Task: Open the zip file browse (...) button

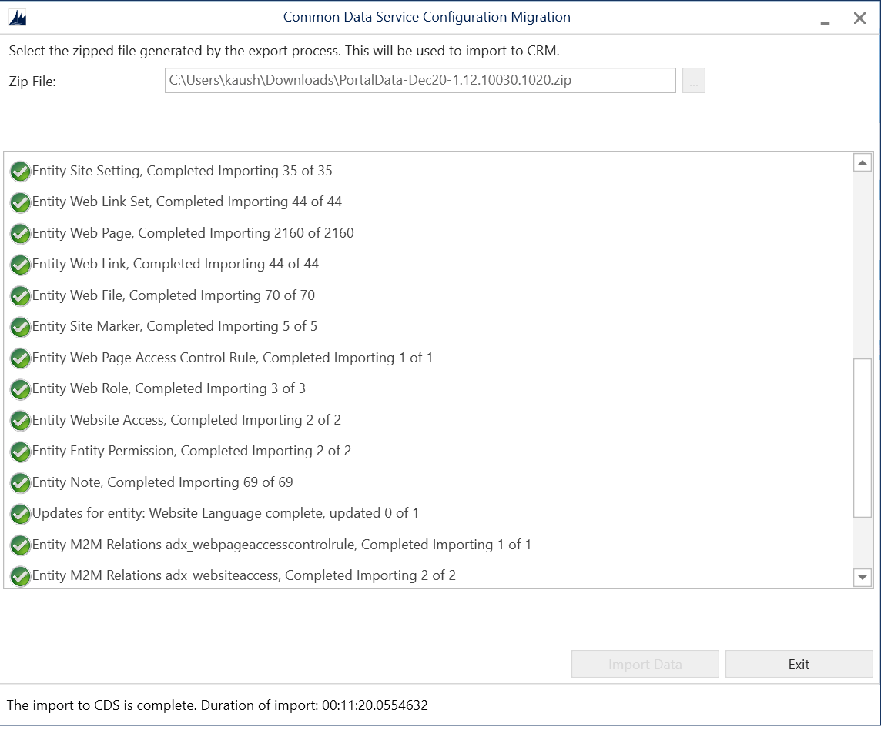Action: tap(693, 81)
